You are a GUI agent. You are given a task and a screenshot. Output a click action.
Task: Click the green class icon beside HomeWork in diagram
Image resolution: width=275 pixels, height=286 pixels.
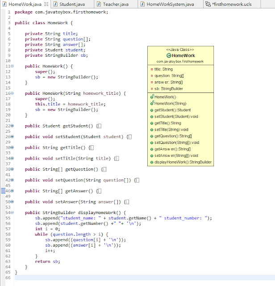[169, 55]
